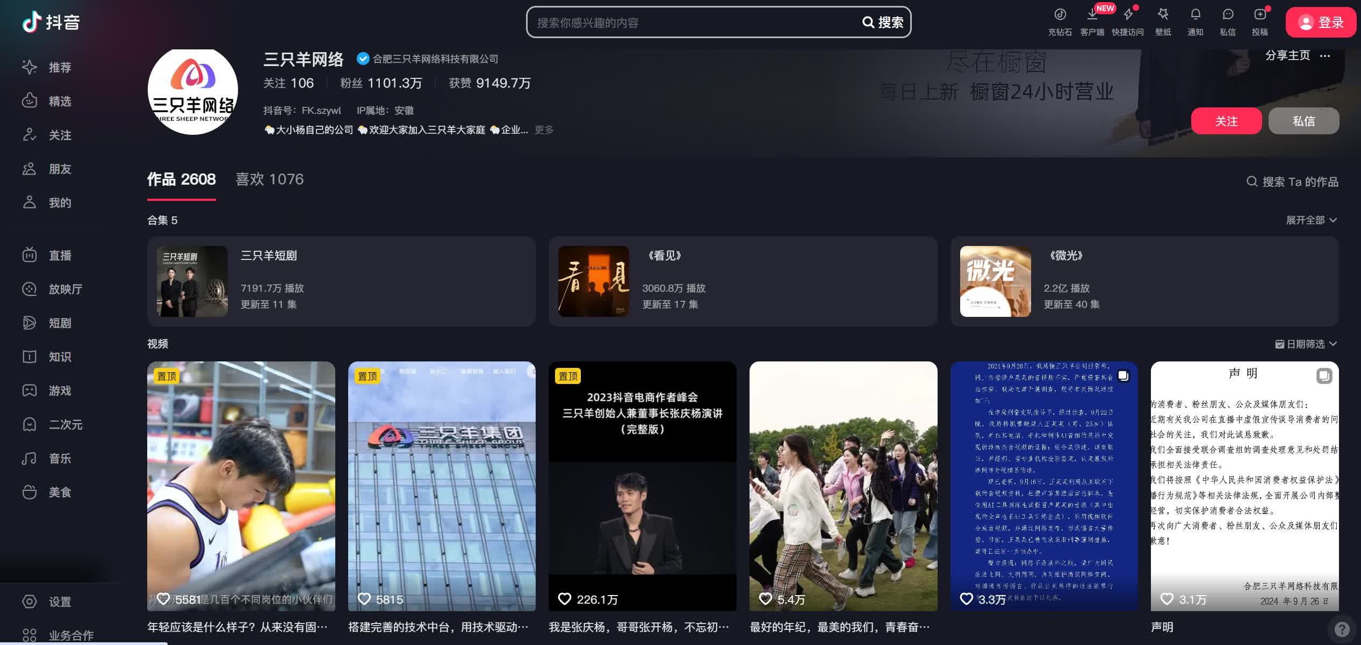Click the 投稿 upload icon

point(1260,21)
